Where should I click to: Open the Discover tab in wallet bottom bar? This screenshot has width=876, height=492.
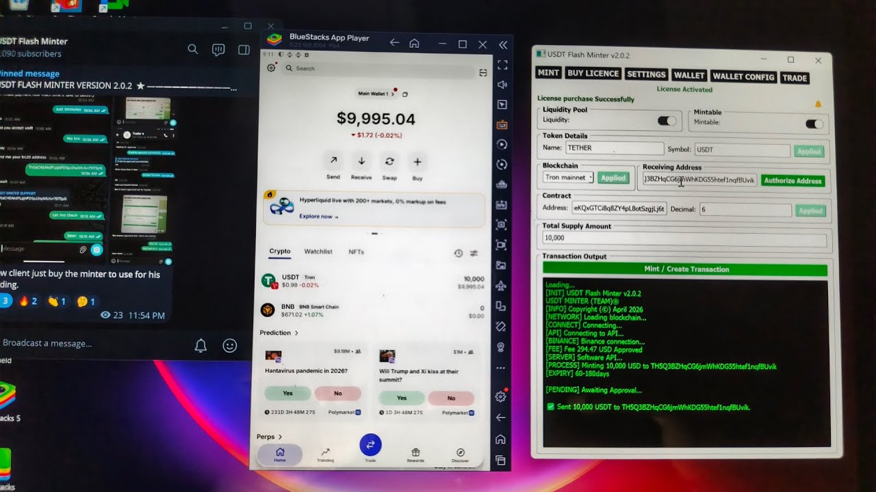[x=461, y=455]
